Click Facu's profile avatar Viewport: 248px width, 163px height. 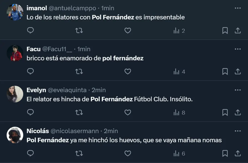pos(15,53)
